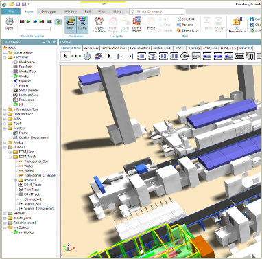Switch to the Edit ribbon tab
This screenshot has height=259, width=262.
click(88, 12)
